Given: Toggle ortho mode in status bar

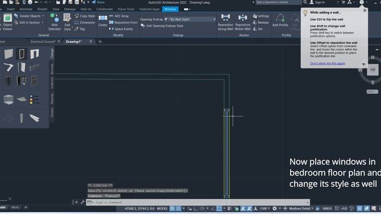Looking at the screenshot, I should [x=196, y=209].
